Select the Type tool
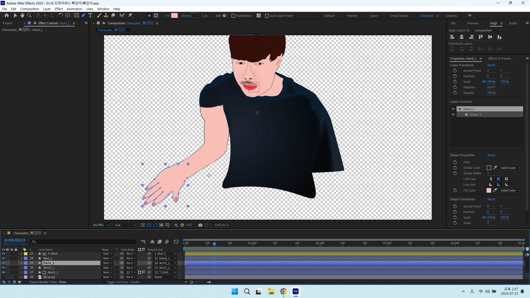Screen dimensions: 530x298 [x=90, y=15]
